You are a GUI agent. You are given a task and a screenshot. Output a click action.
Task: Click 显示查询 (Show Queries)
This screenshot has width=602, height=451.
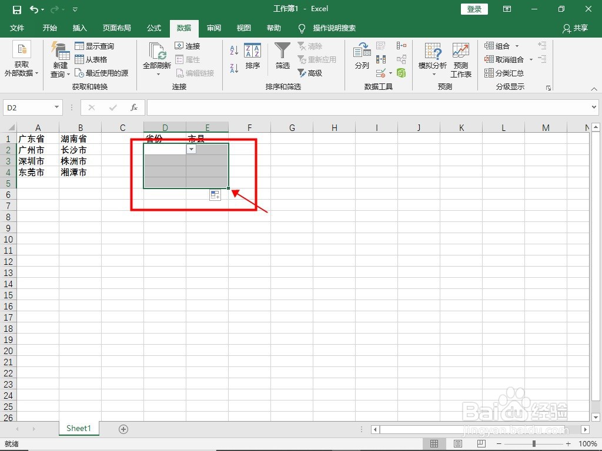[x=95, y=46]
